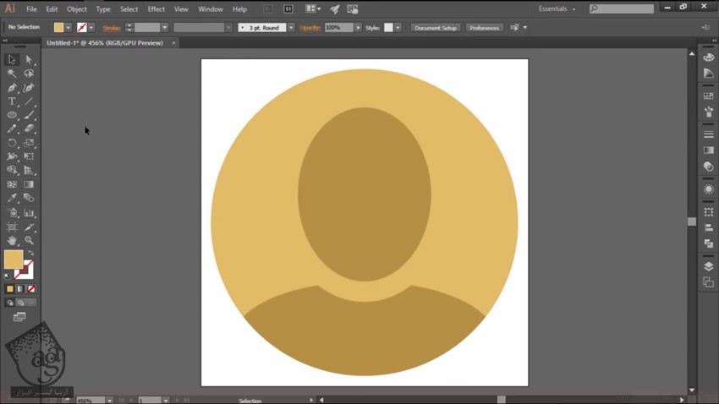Select the Rotate tool
The width and height of the screenshot is (719, 404).
12,143
